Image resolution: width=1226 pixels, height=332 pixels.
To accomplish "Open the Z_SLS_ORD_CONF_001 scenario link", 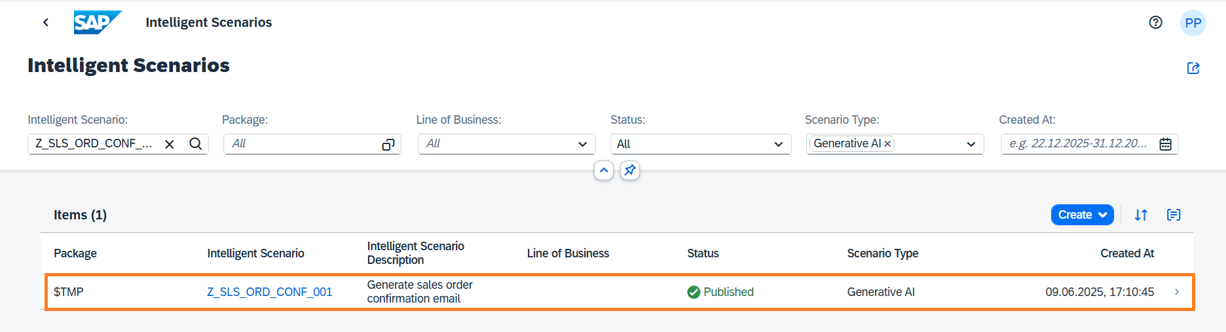I will (269, 292).
